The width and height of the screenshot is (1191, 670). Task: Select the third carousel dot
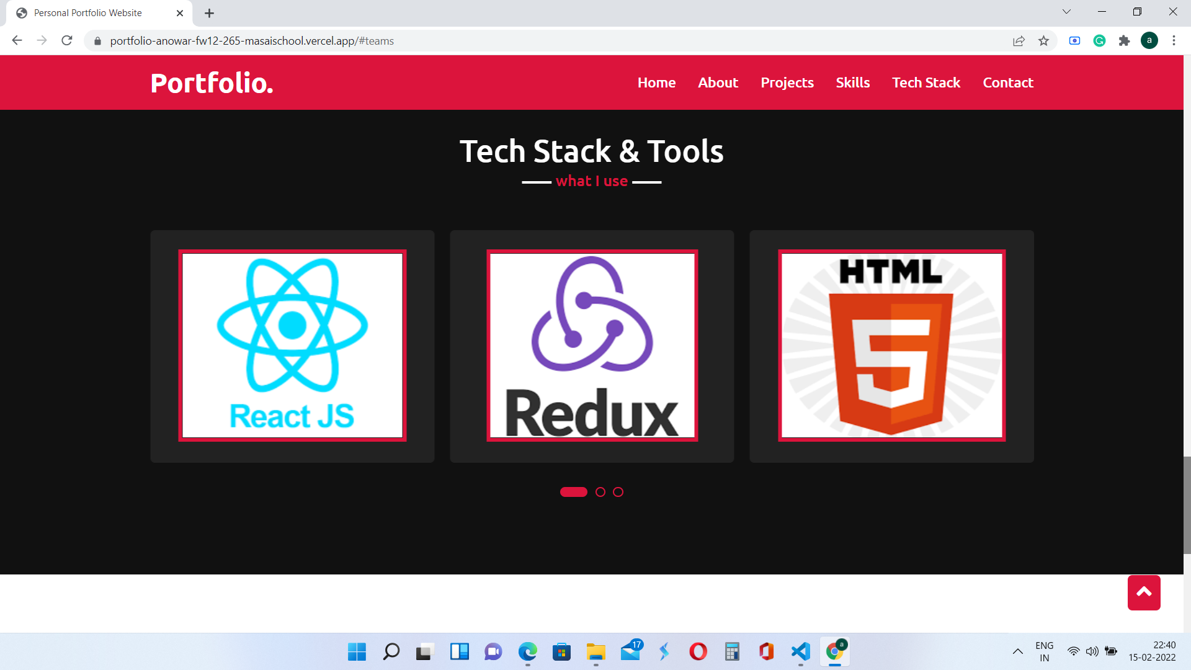click(618, 492)
